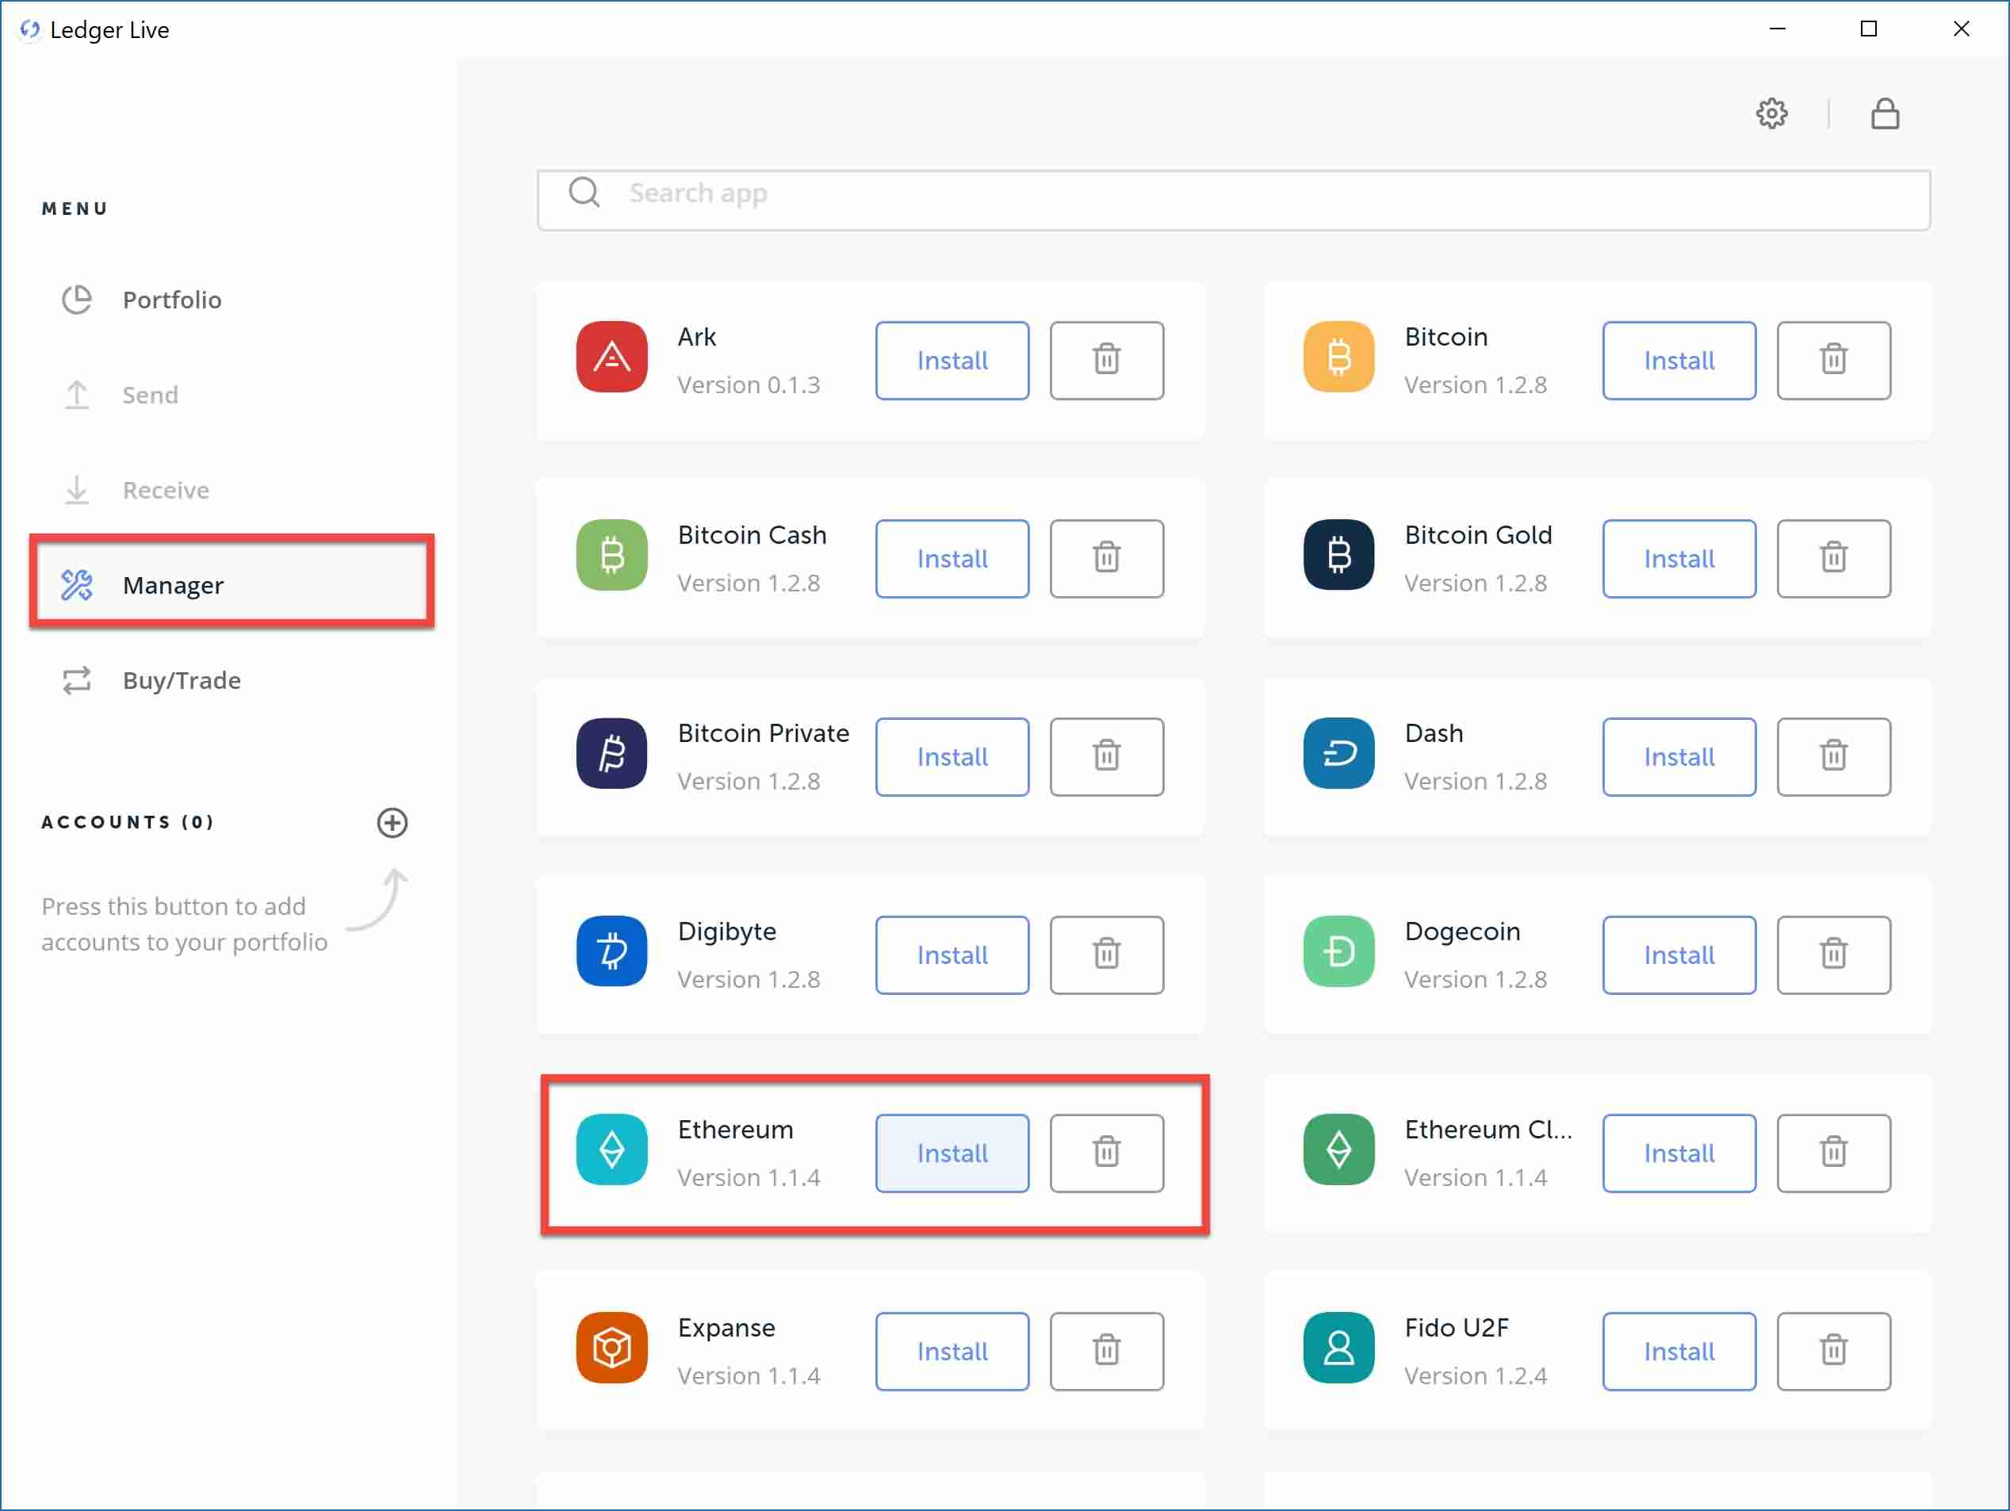2010x1511 pixels.
Task: Uninstall Ethereum with its trash icon
Action: coord(1106,1152)
